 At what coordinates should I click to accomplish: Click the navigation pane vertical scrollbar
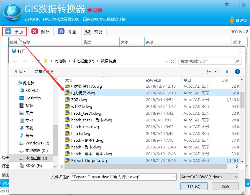(55, 140)
